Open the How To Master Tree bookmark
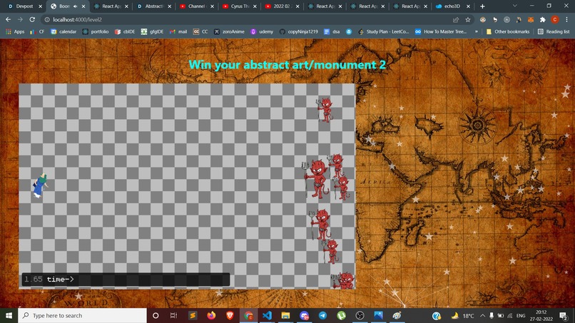The image size is (575, 323). click(x=441, y=31)
